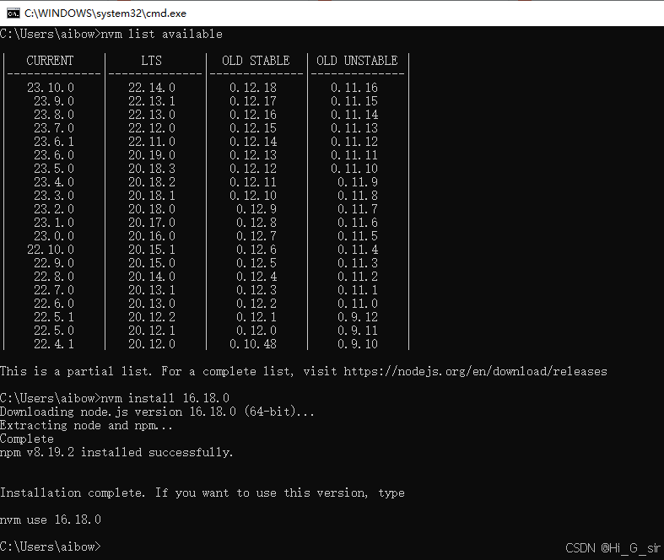Click version 0.12.0 in OLD STABLE column
The image size is (664, 560).
tap(256, 331)
